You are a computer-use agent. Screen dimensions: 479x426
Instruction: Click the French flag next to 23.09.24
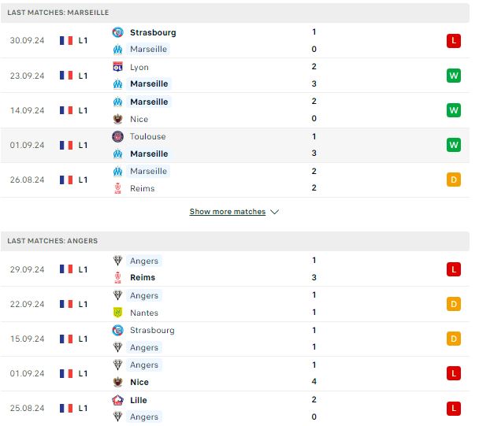67,76
